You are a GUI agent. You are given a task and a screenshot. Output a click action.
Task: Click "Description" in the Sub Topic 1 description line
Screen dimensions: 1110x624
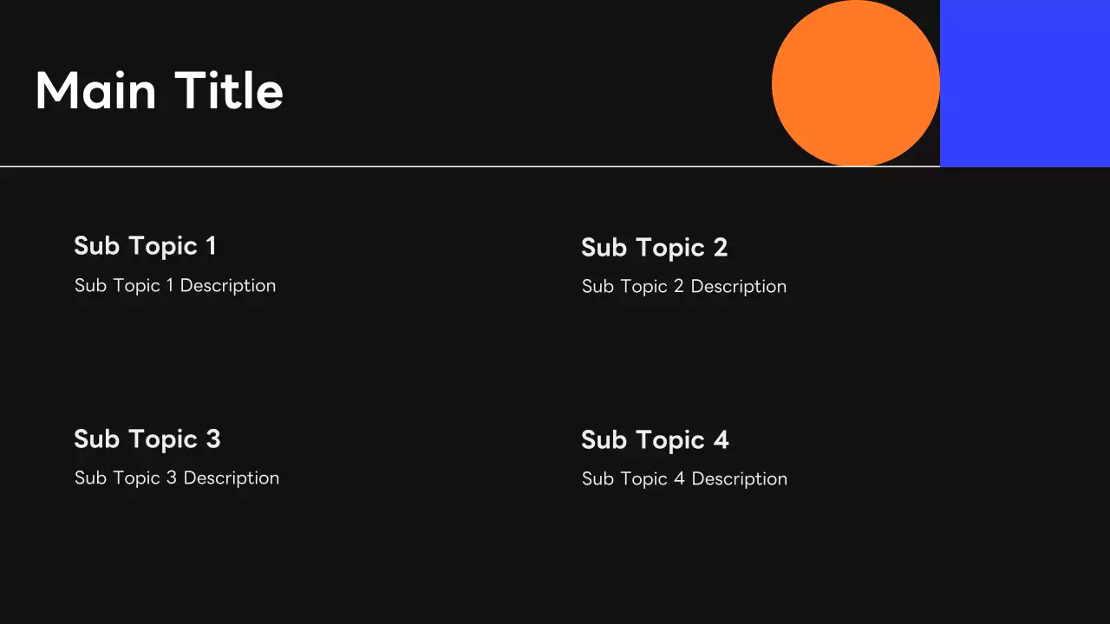[x=228, y=286]
